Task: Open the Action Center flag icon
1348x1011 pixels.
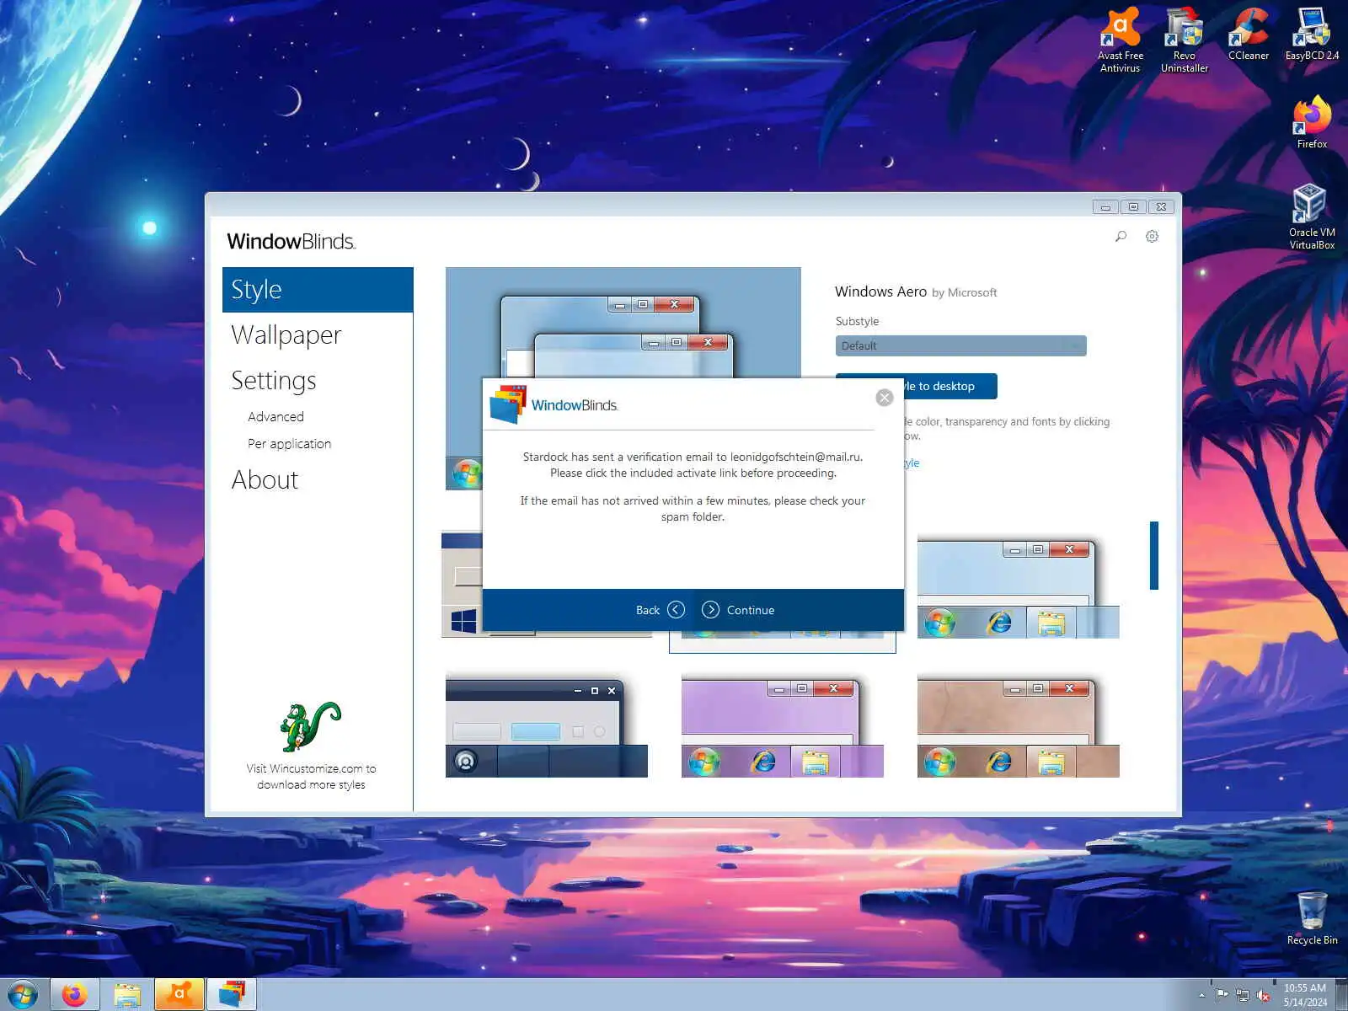Action: [1222, 995]
